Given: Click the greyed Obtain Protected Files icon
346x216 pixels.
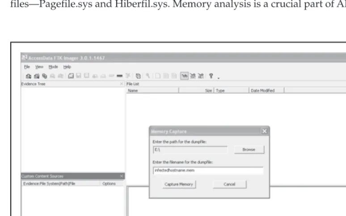Looking at the screenshot, I should click(x=128, y=76).
